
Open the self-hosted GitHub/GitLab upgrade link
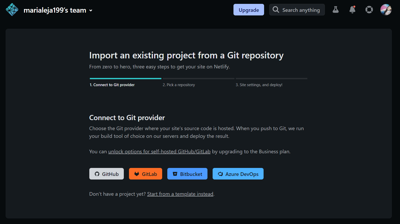[x=159, y=151]
